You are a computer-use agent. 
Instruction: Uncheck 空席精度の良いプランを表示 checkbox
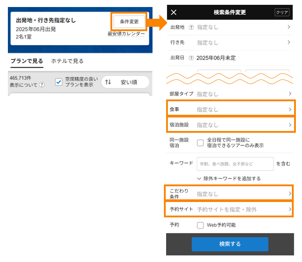coord(59,82)
